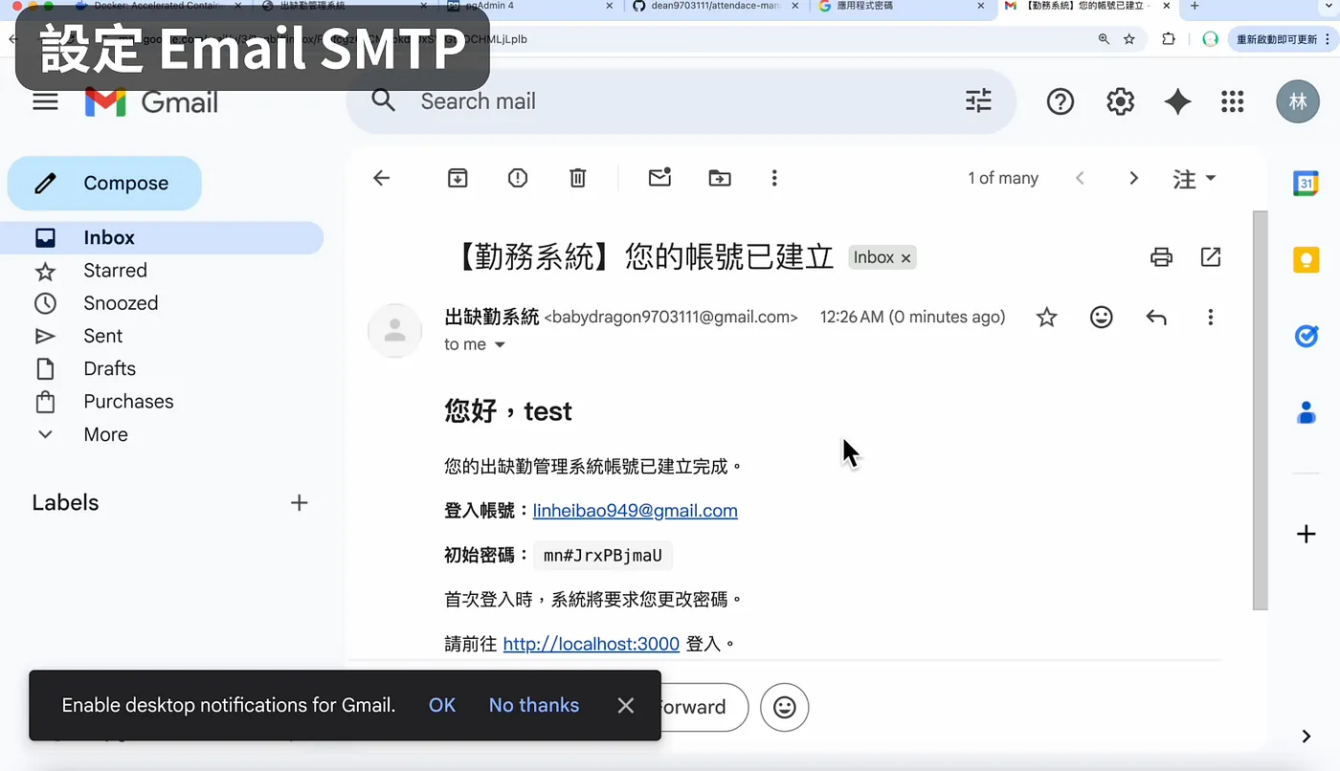Open email in new window
Image resolution: width=1340 pixels, height=771 pixels.
tap(1211, 256)
